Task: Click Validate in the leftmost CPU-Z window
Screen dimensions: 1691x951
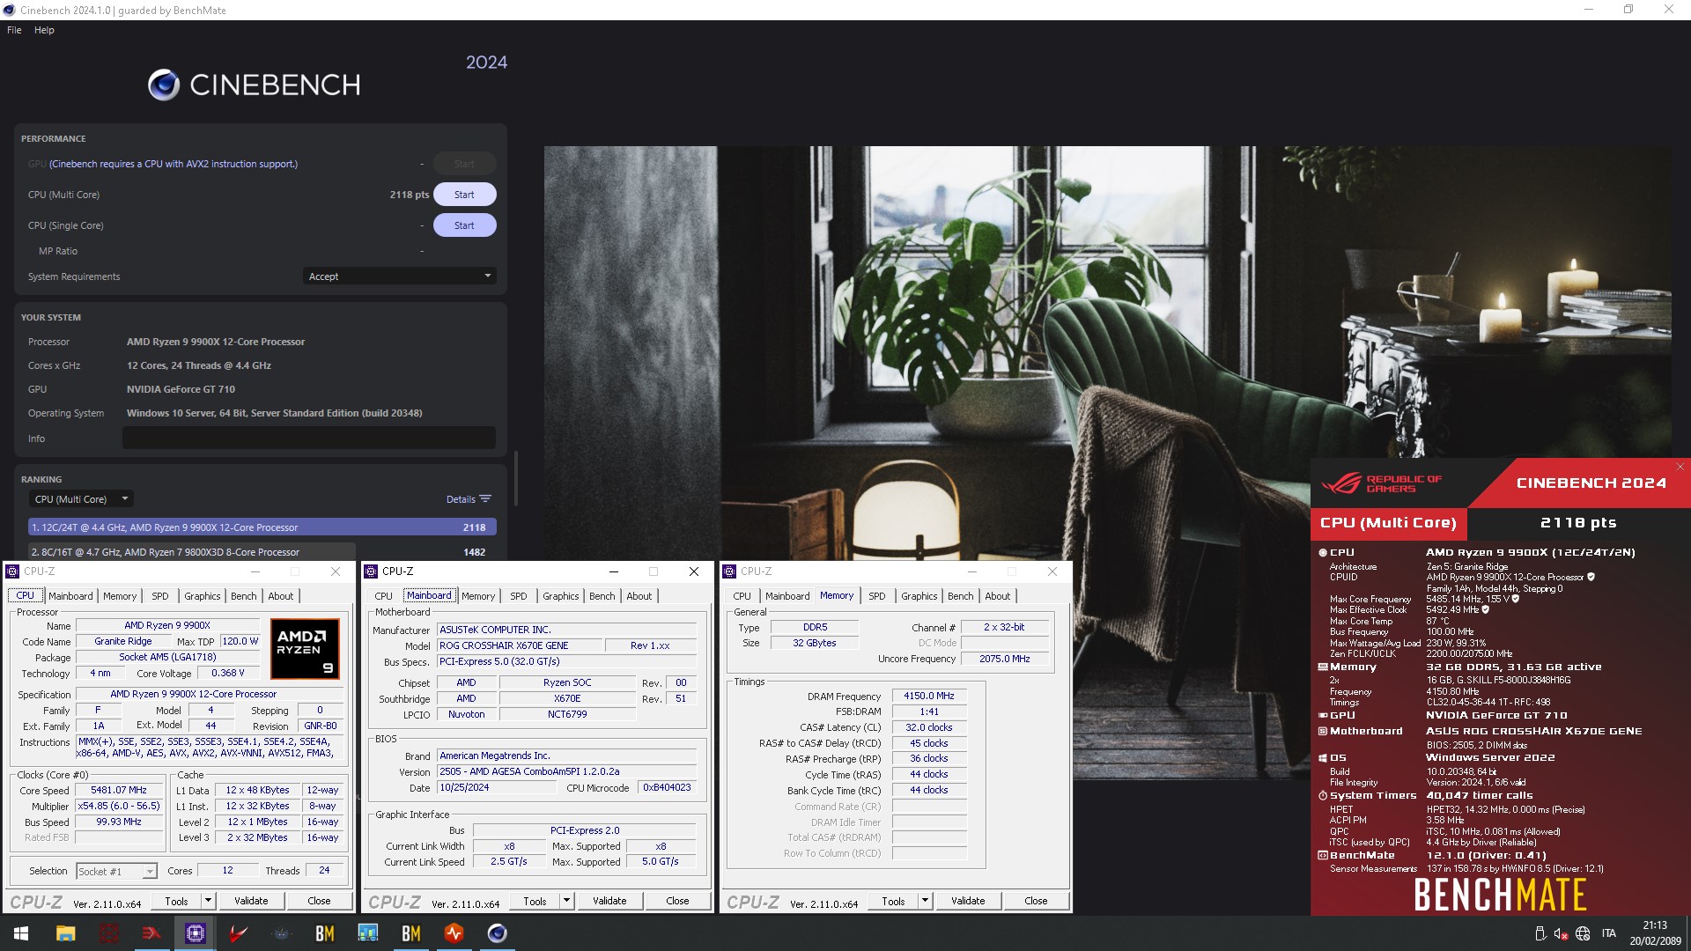Action: 251,901
